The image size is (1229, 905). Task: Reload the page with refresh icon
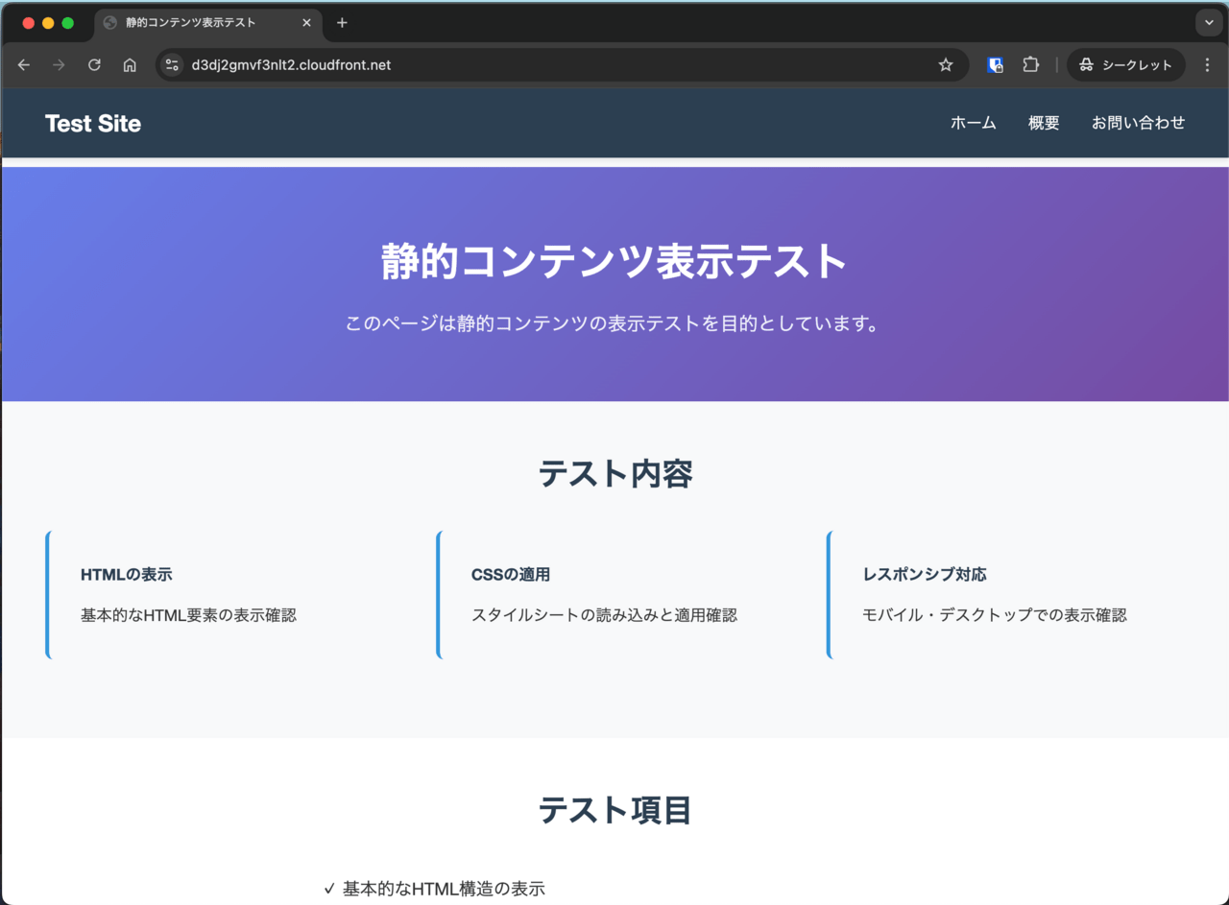point(94,65)
